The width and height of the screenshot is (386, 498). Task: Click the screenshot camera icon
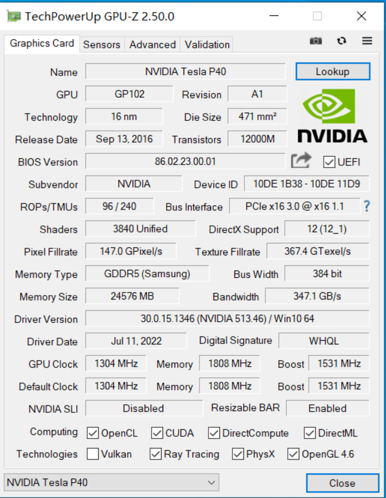(x=316, y=41)
